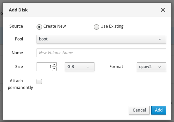Click the Create New label text

55,26
